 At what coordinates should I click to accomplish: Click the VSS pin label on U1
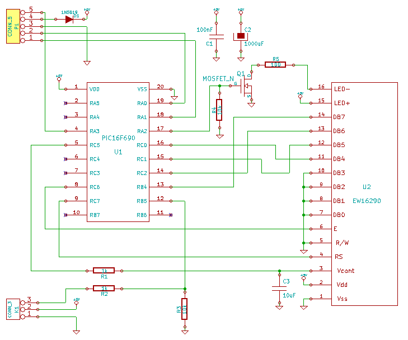tap(142, 89)
